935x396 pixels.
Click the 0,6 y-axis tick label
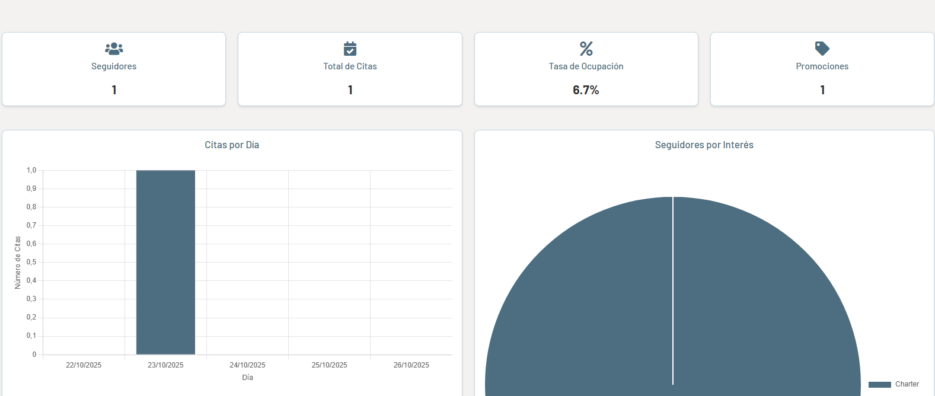click(31, 244)
